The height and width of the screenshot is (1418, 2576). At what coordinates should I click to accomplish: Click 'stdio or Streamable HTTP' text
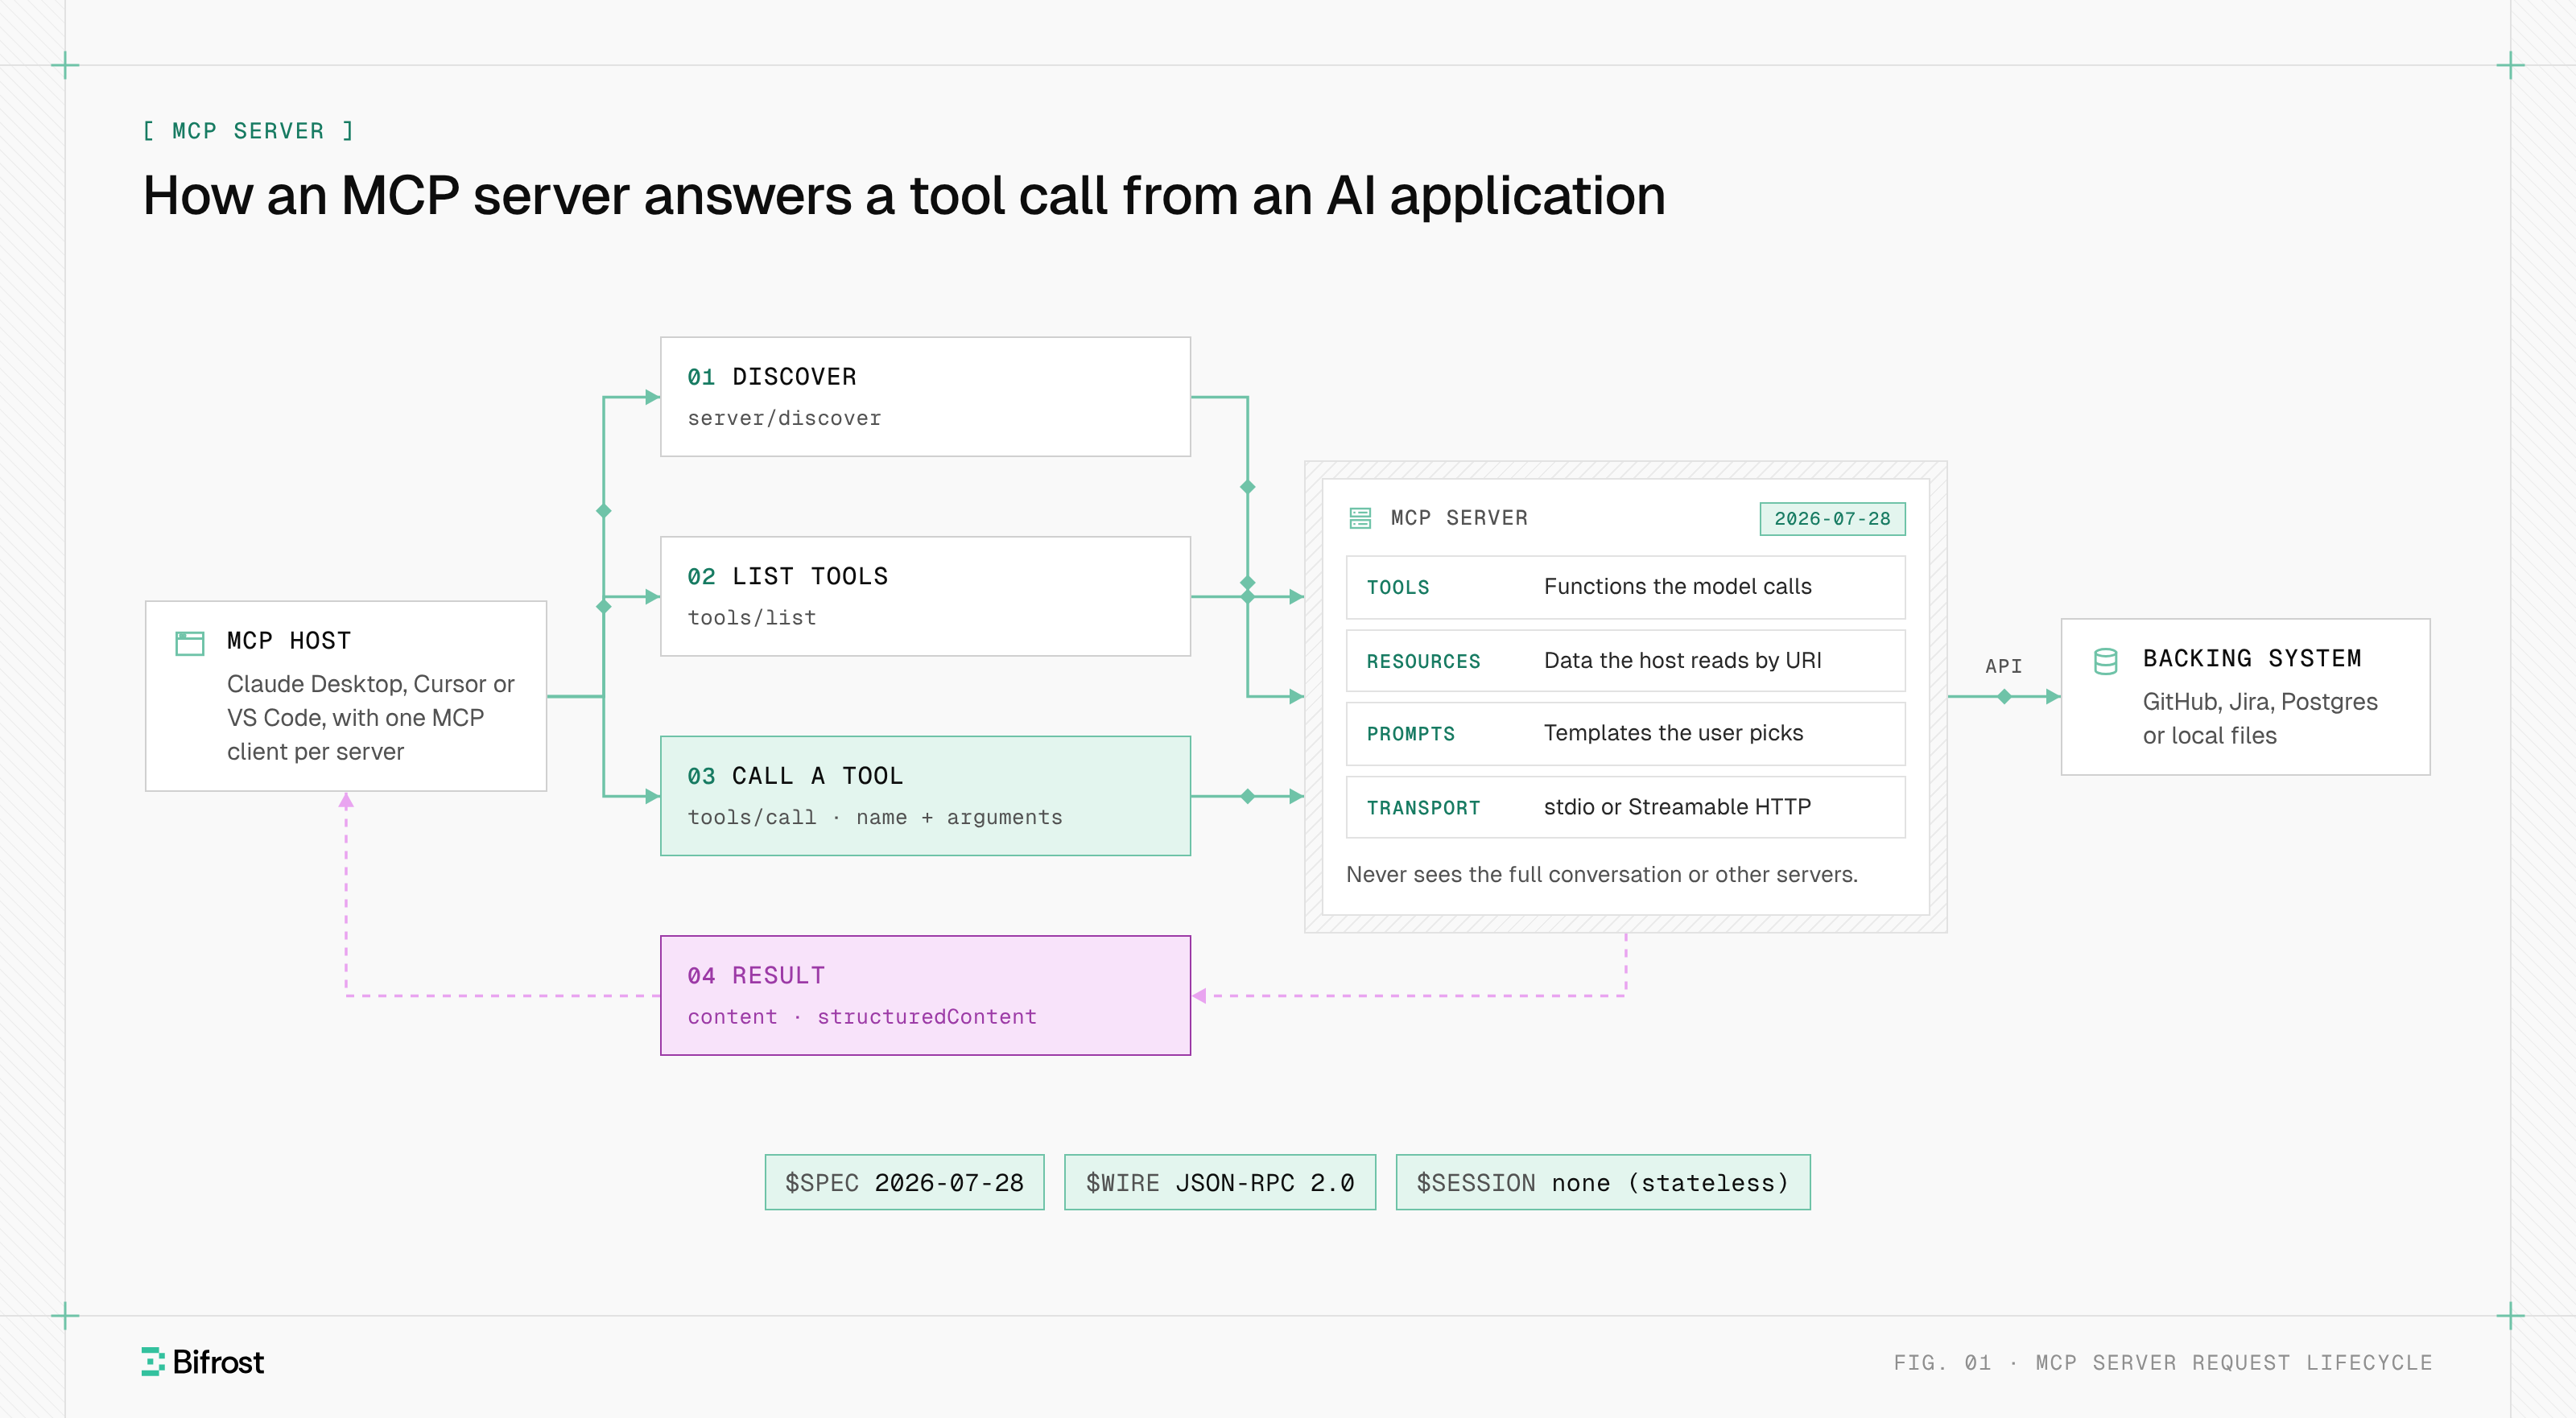(x=1677, y=807)
